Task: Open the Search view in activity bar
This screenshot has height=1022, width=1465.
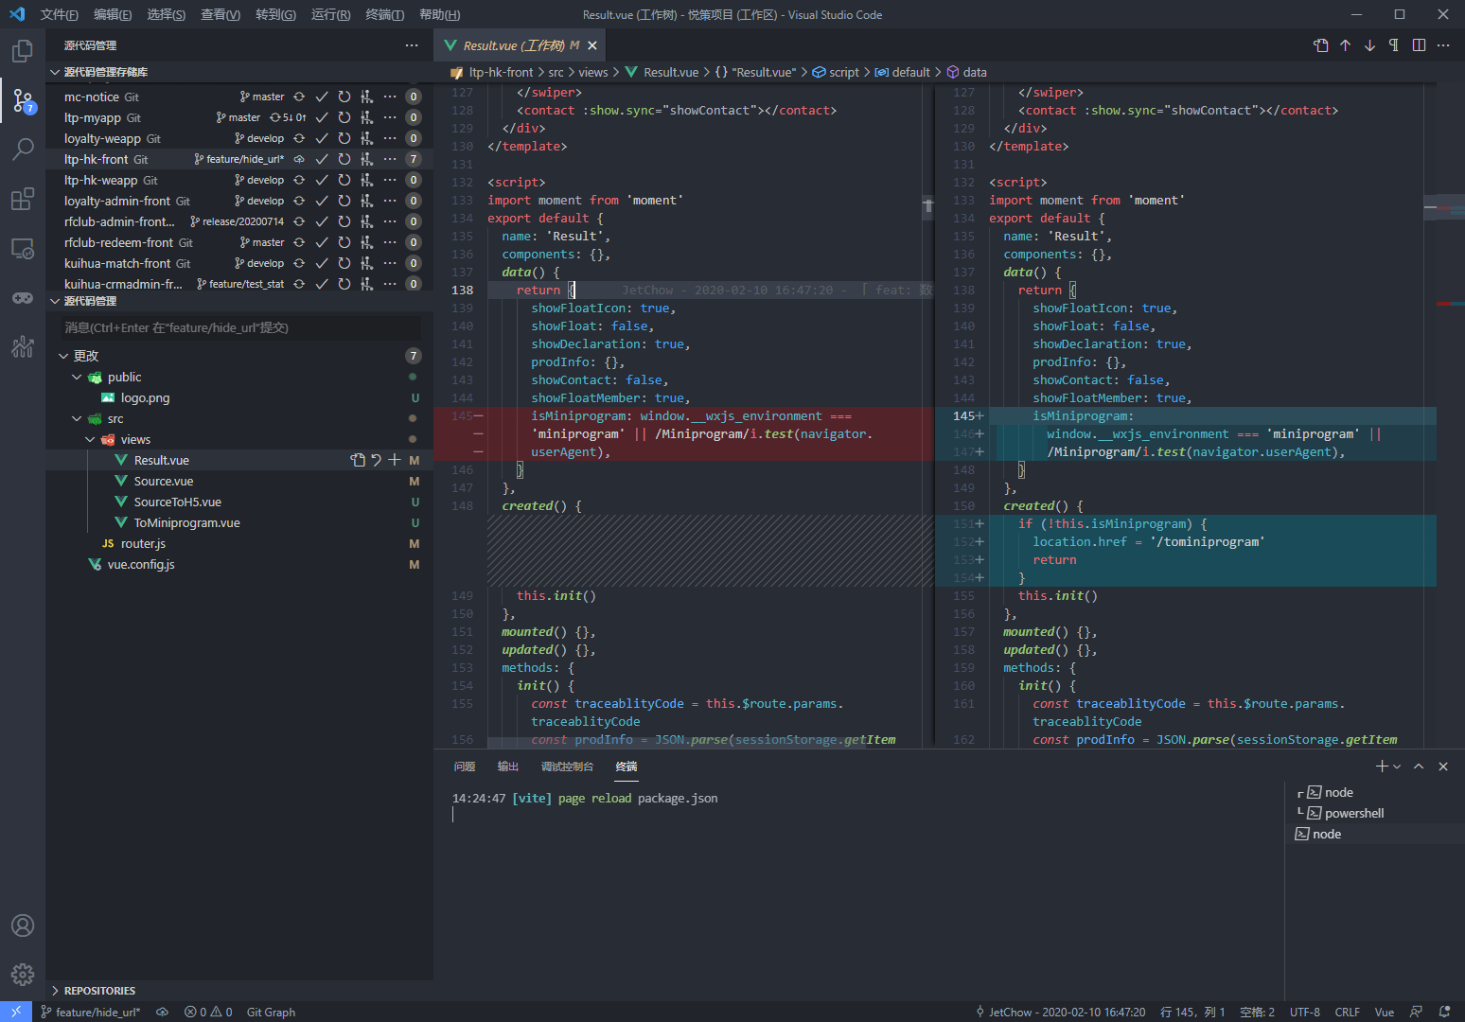Action: (23, 150)
